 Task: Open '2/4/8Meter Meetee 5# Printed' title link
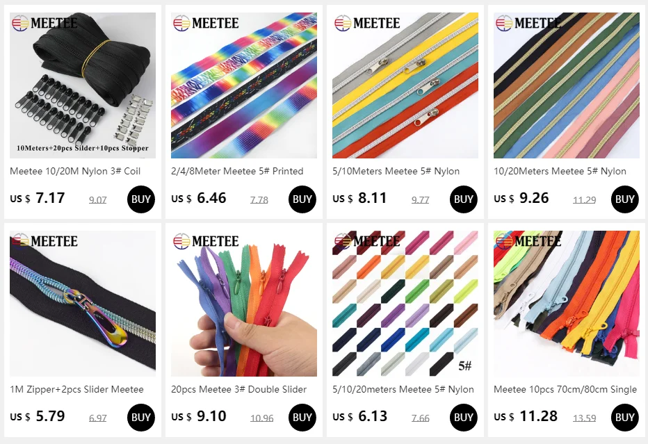pos(237,171)
